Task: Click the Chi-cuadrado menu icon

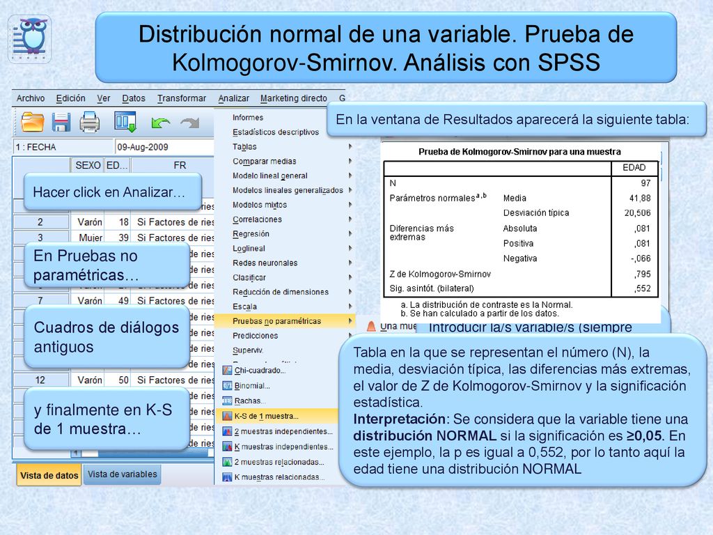Action: click(228, 371)
